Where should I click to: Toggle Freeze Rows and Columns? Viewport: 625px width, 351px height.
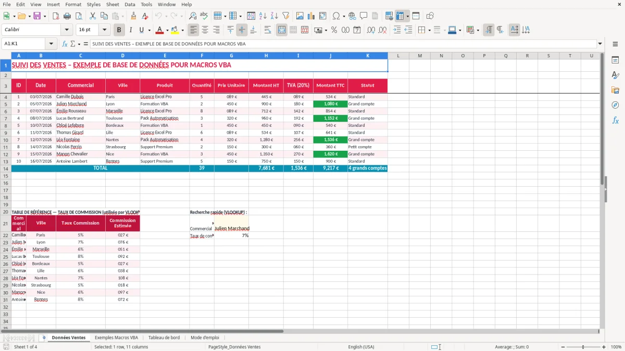pos(401,16)
